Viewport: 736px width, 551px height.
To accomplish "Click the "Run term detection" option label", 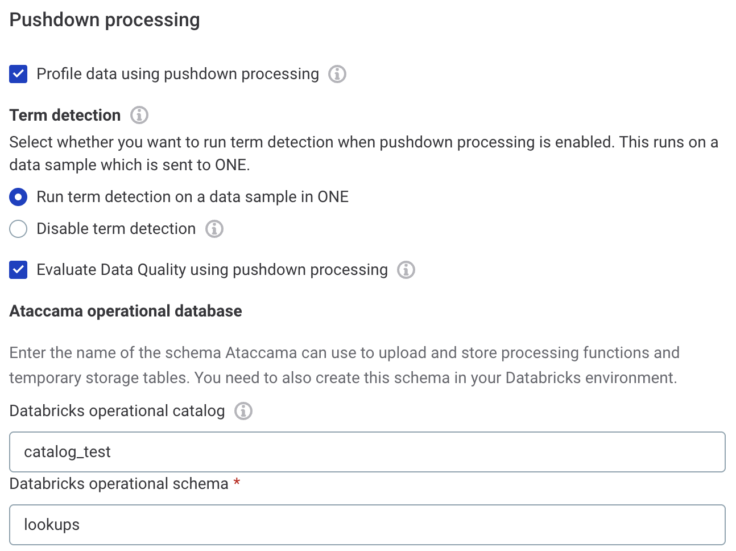I will [x=192, y=197].
